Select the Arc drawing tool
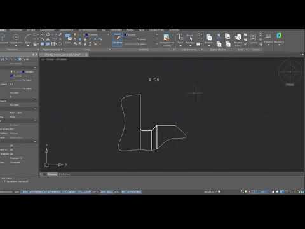Screen dimensions: 305x229 (28, 39)
